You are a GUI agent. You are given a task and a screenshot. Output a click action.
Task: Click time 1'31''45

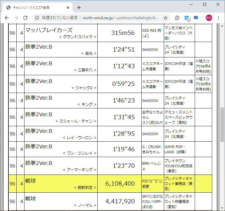[124, 117]
